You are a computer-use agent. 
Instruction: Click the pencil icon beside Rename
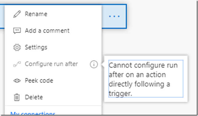(x=17, y=14)
